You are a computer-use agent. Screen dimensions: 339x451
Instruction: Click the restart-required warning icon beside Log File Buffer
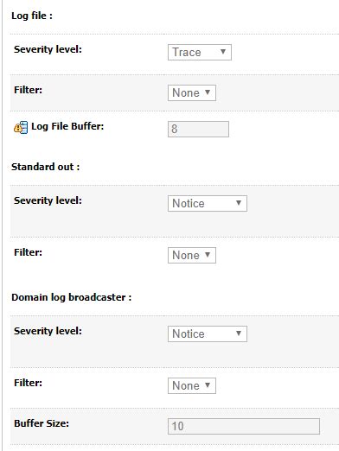tap(21, 127)
